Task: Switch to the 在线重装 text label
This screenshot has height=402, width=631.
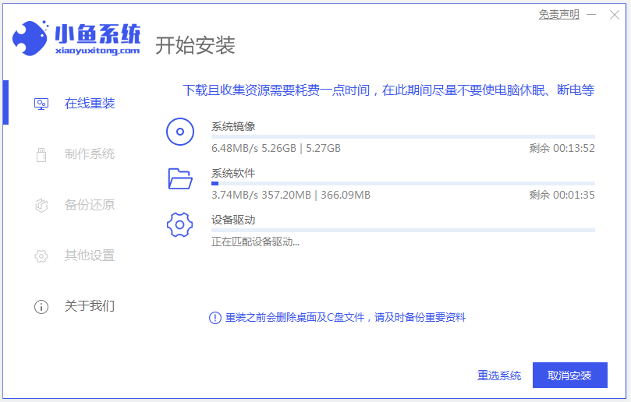Action: (x=90, y=104)
